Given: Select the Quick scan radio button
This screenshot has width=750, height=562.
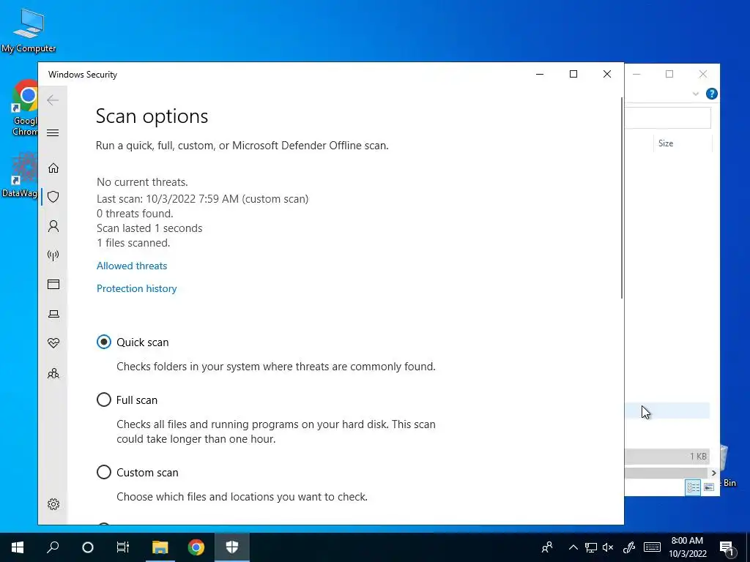Looking at the screenshot, I should 104,342.
